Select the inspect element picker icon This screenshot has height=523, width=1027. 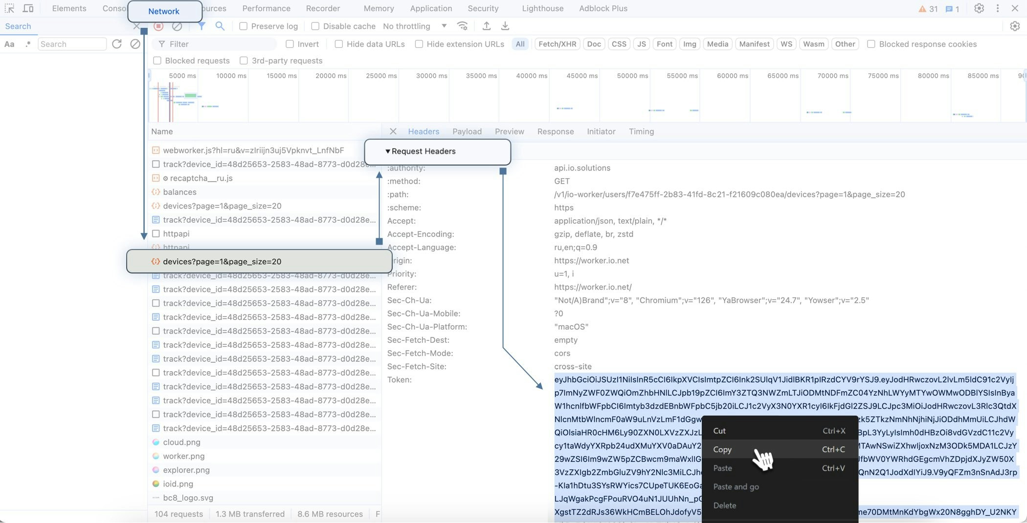tap(9, 9)
